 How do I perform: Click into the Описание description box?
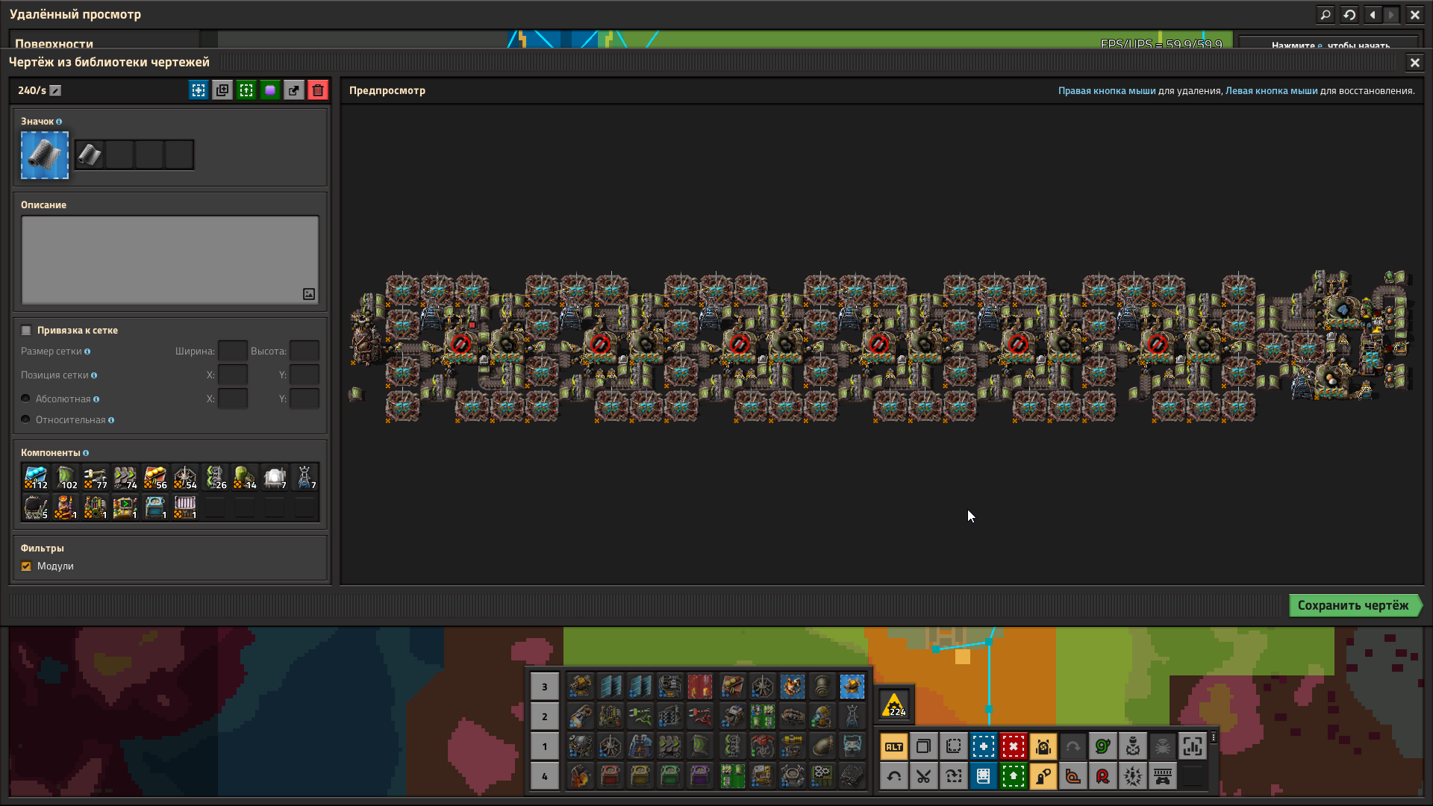point(170,260)
